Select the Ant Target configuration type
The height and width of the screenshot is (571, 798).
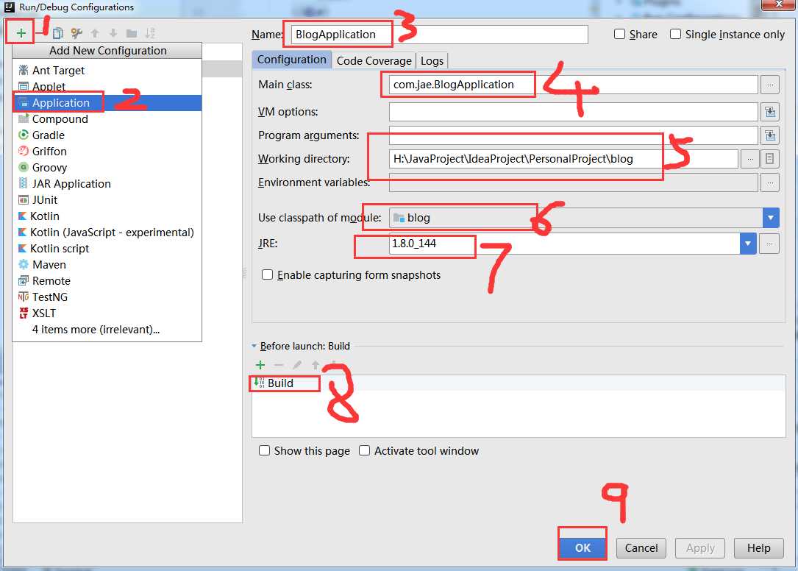(107, 71)
